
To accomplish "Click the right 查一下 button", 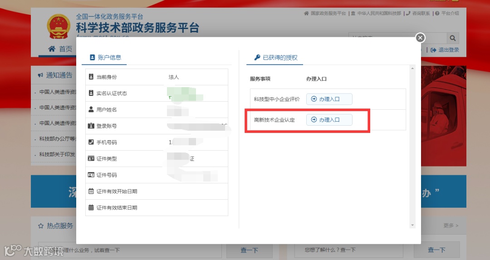I will [437, 250].
